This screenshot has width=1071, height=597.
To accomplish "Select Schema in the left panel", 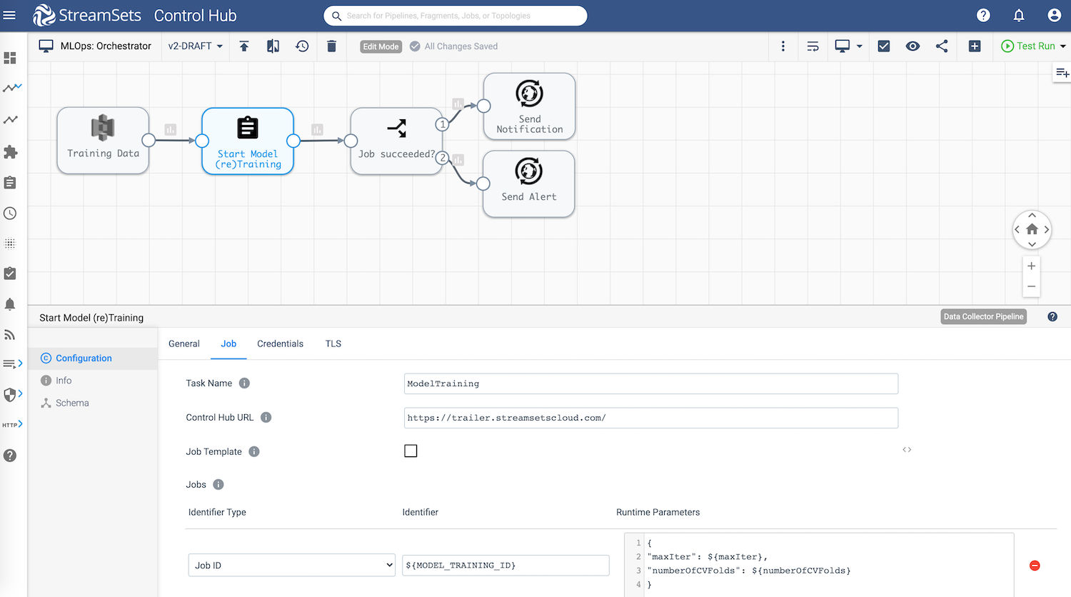I will tap(72, 403).
